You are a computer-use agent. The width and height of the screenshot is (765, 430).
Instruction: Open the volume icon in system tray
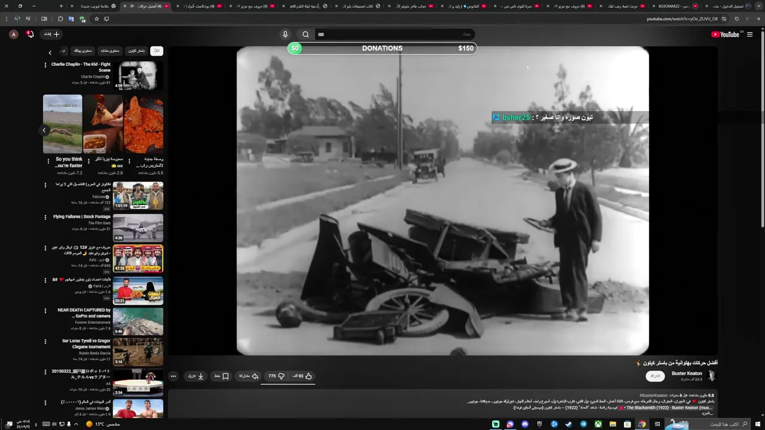54,424
